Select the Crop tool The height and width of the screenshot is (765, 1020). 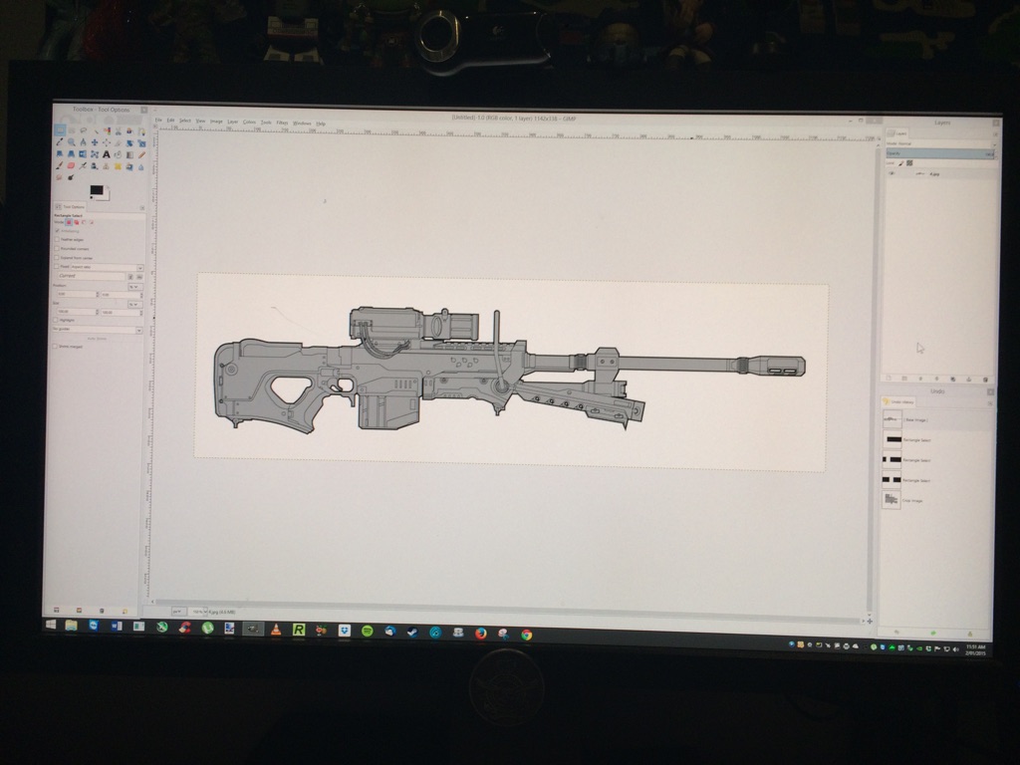[x=118, y=142]
